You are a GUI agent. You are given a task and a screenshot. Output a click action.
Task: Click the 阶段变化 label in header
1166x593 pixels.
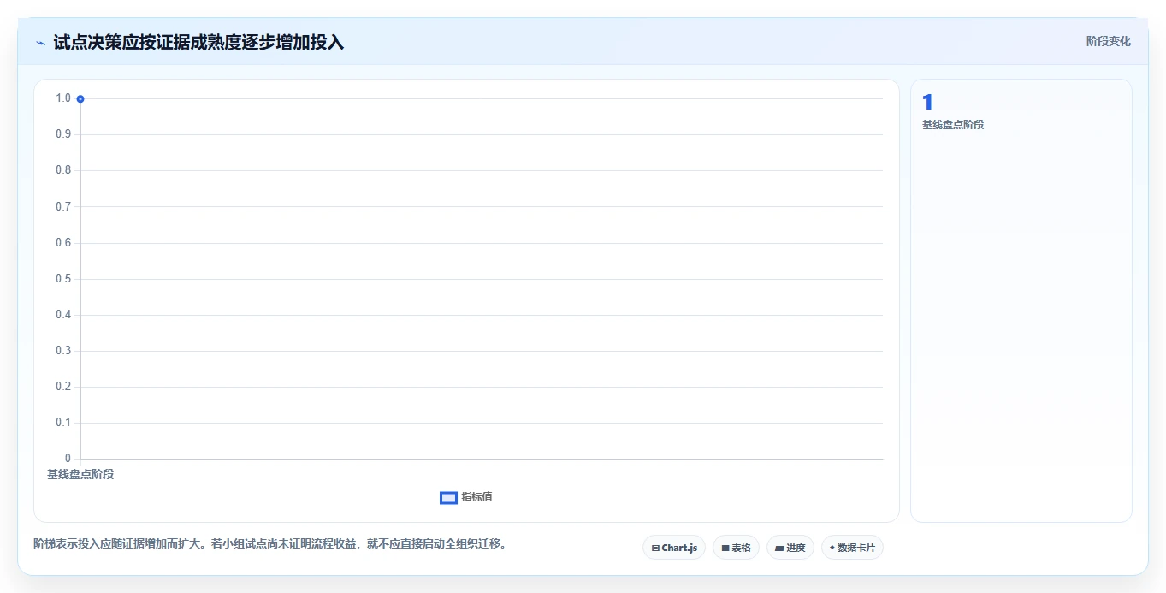pyautogui.click(x=1109, y=41)
